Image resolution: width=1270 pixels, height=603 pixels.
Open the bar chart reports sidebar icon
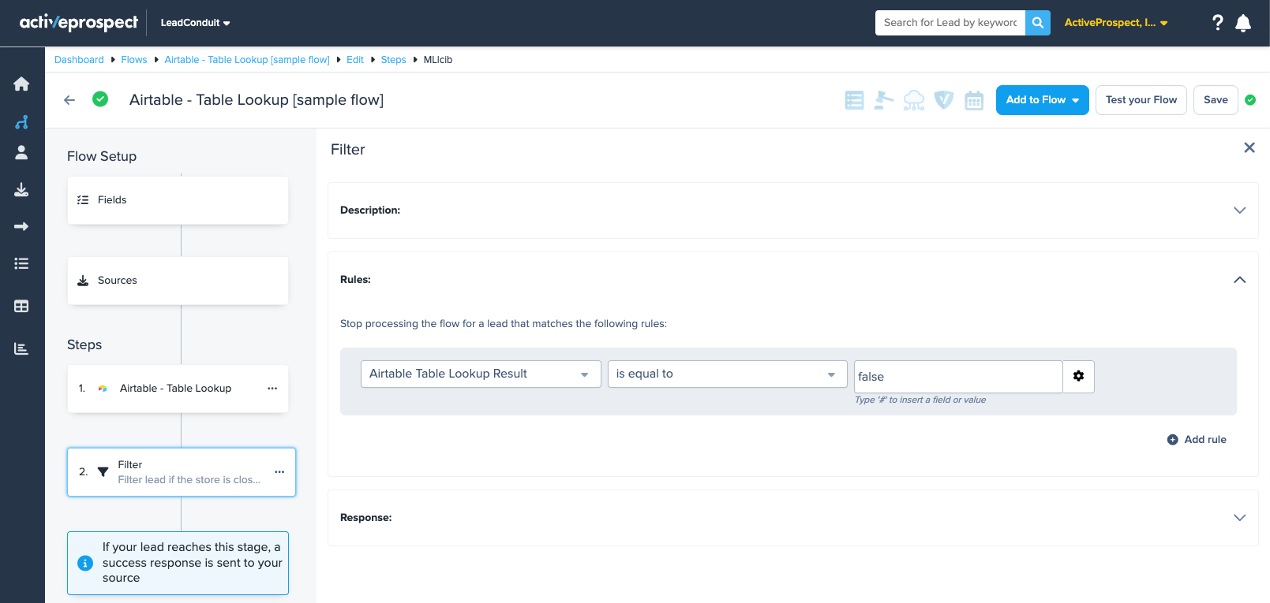21,348
